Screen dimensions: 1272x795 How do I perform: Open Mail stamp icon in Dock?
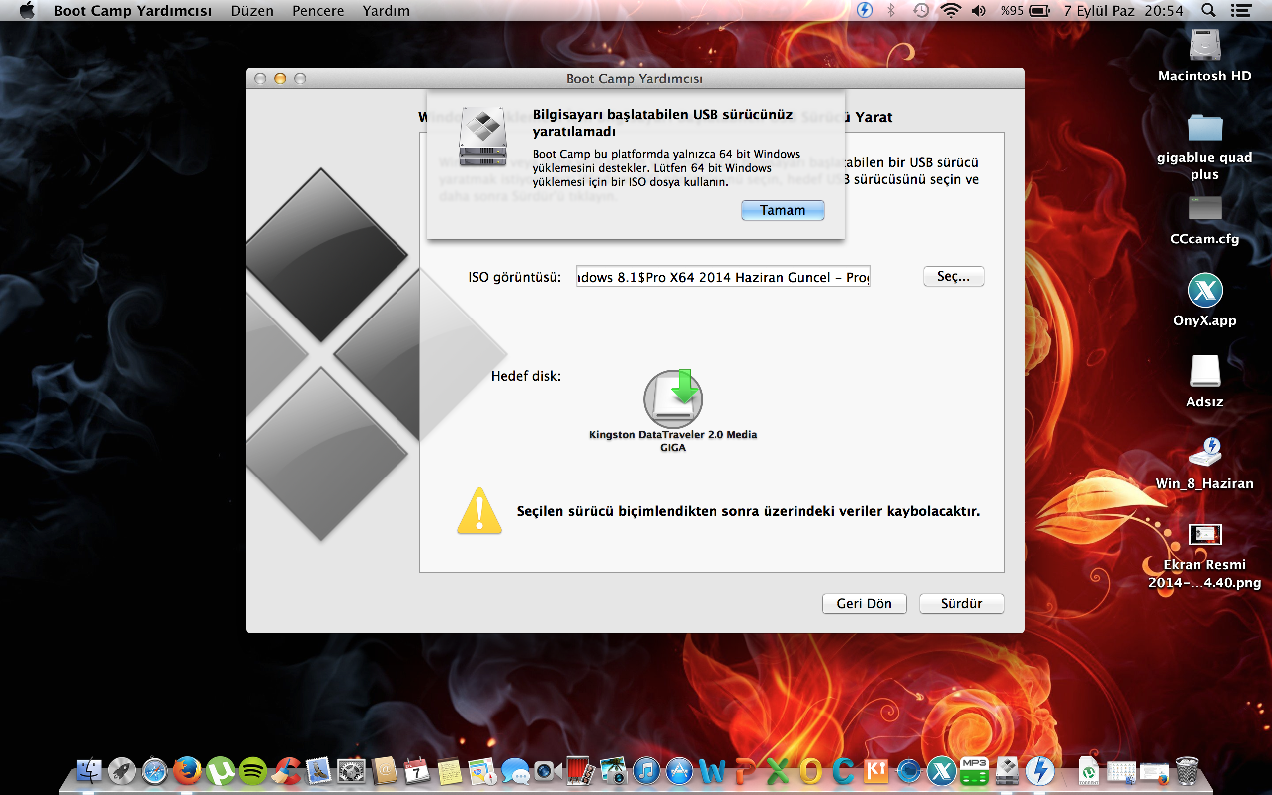[319, 771]
